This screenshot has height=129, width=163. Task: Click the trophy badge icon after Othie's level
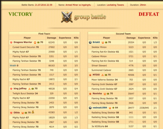coord(33,112)
